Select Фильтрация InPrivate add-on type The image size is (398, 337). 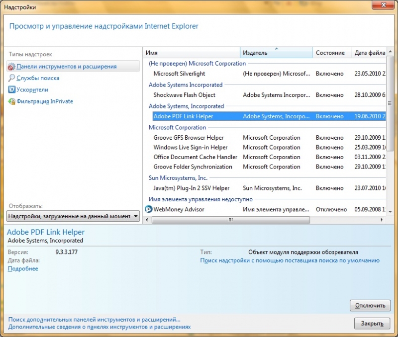[x=45, y=101]
